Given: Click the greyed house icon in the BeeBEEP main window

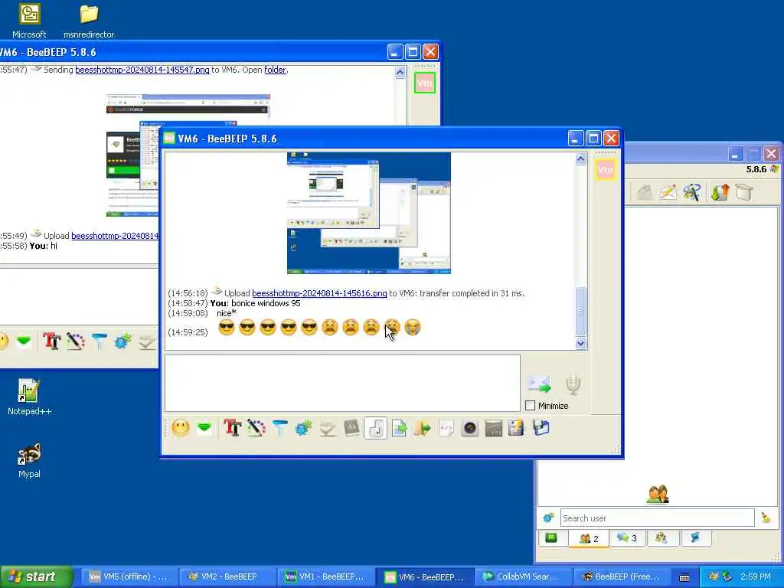Looking at the screenshot, I should coord(645,192).
